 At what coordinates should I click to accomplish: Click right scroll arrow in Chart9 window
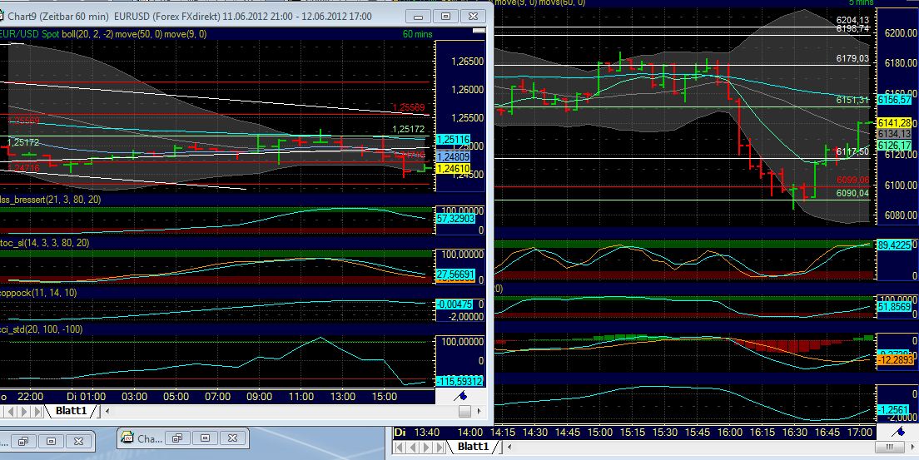tap(480, 412)
